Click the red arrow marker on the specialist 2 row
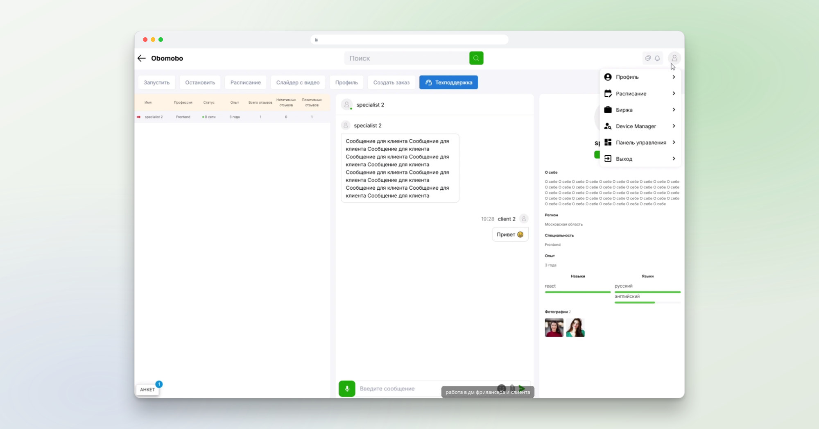 (138, 117)
